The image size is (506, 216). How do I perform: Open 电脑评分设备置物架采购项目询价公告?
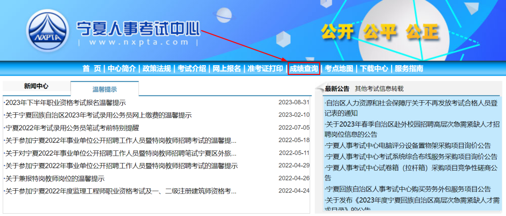[408, 145]
